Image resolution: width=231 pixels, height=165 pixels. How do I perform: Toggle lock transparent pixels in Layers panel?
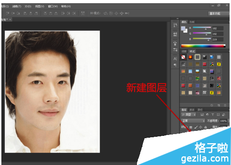click(191, 127)
